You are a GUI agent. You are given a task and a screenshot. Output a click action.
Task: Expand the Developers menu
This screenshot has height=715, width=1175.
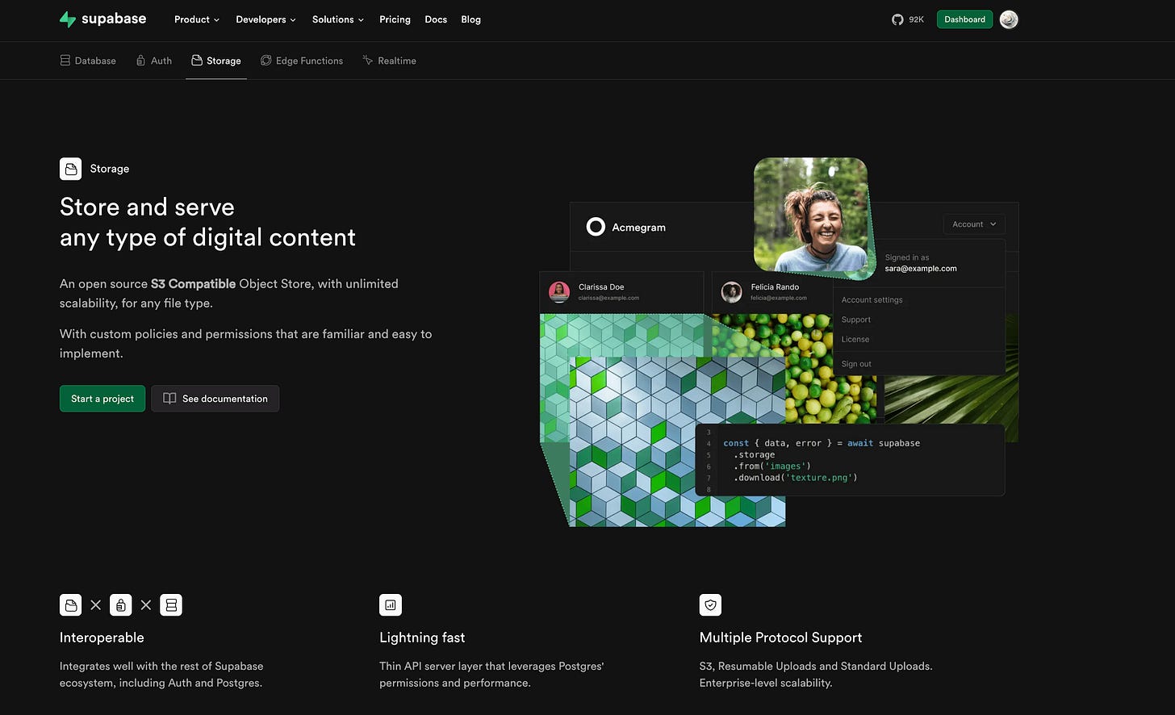(266, 19)
